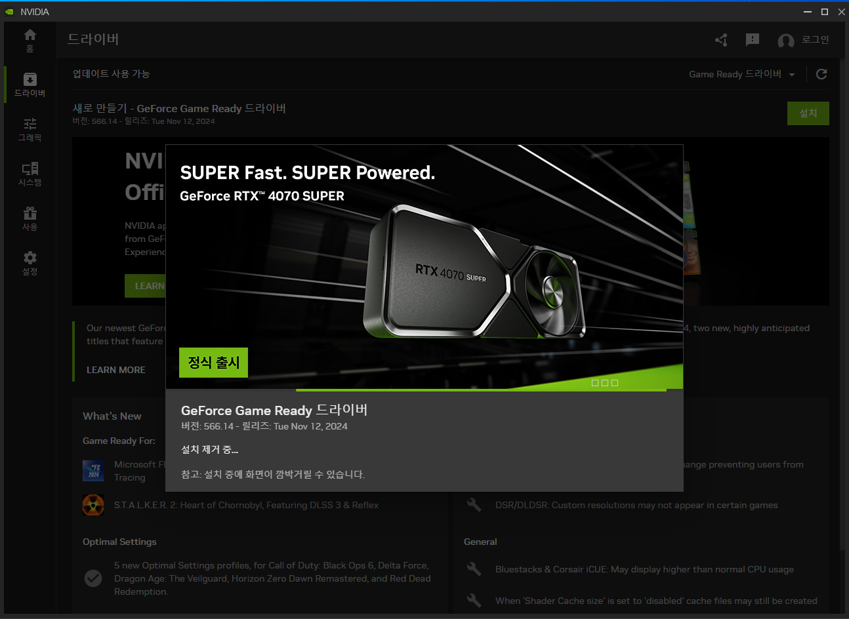Select the second carousel indicator square
This screenshot has width=849, height=619.
click(605, 383)
